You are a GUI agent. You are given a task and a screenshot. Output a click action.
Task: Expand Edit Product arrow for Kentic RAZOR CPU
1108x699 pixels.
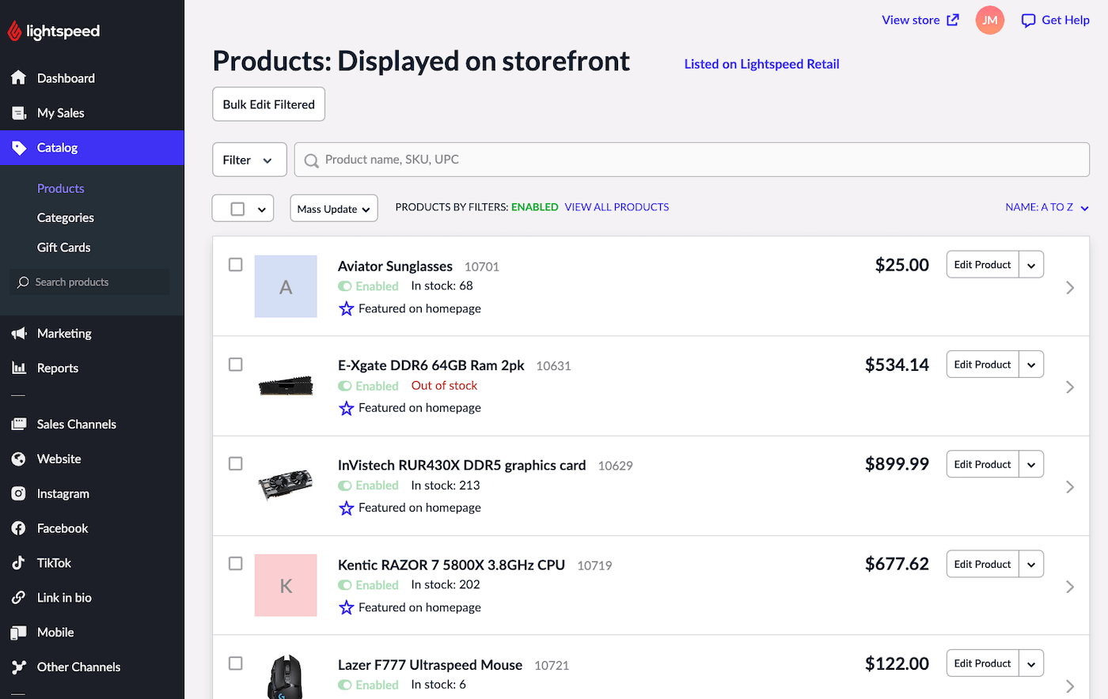pyautogui.click(x=1031, y=564)
